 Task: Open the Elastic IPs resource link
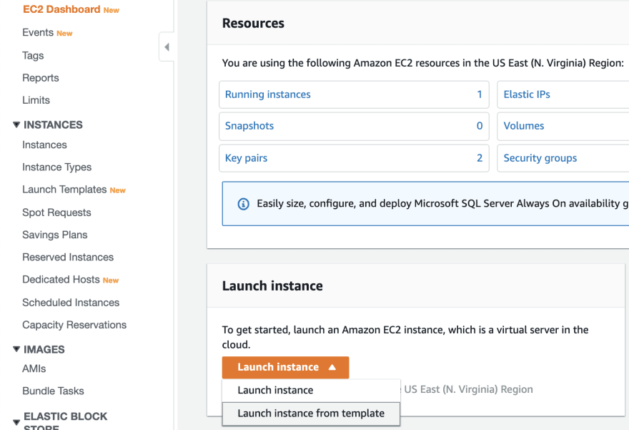click(527, 94)
